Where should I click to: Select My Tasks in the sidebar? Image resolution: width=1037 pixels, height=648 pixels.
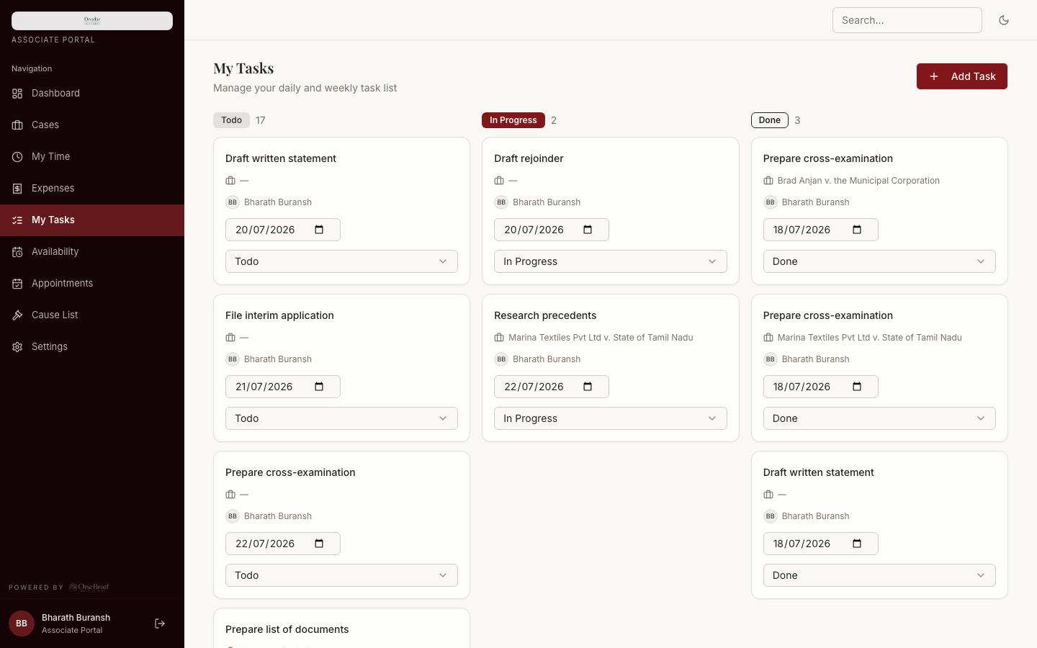92,220
